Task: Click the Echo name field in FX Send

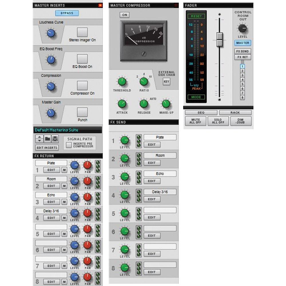Action: point(160,174)
